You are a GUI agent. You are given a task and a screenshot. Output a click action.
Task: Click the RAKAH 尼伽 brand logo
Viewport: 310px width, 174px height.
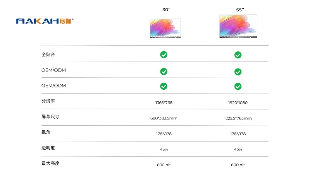click(x=45, y=21)
